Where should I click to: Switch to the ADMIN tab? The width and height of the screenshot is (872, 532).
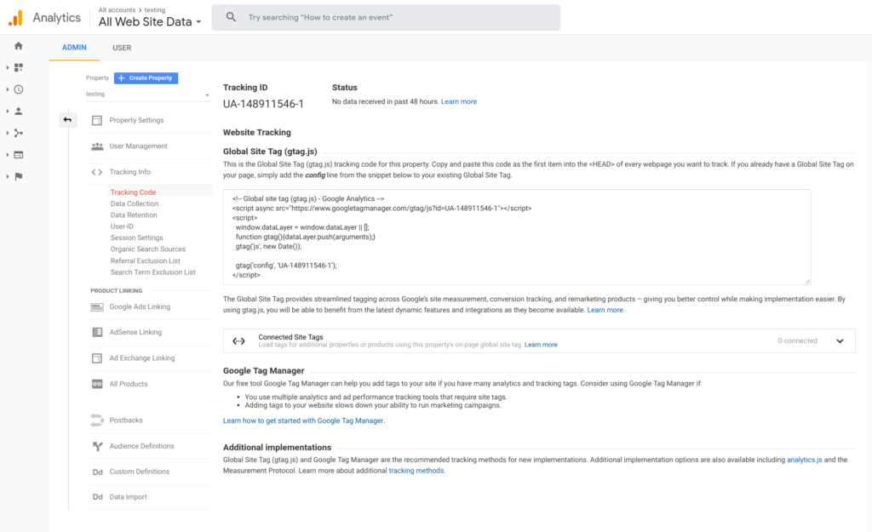click(74, 48)
